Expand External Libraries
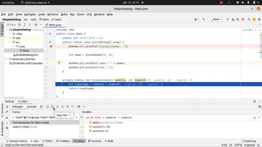Viewport: 262px width, 147px height. pyautogui.click(x=7, y=59)
